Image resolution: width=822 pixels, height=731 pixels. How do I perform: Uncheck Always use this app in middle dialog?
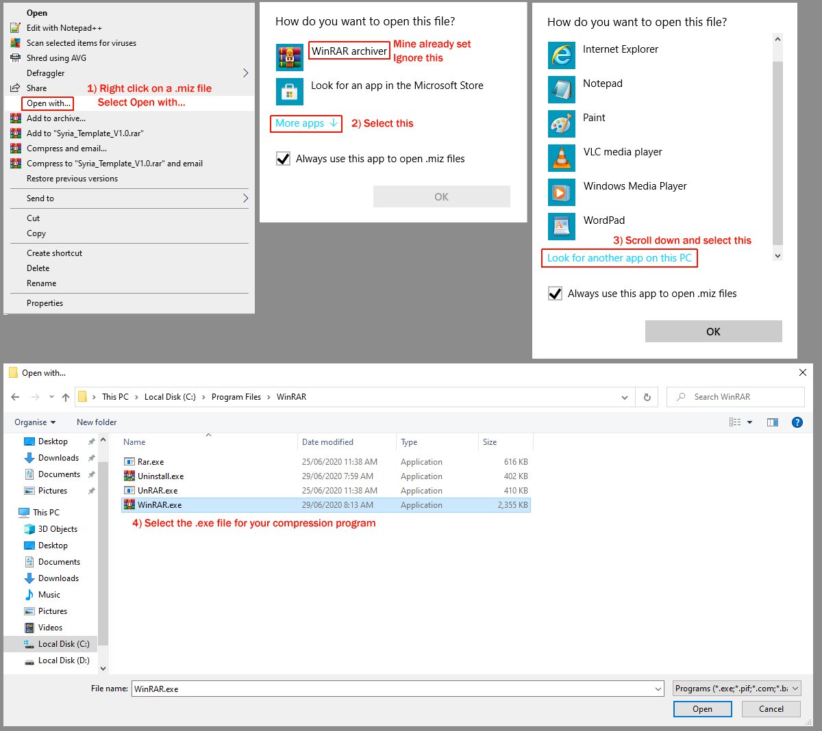coord(283,159)
